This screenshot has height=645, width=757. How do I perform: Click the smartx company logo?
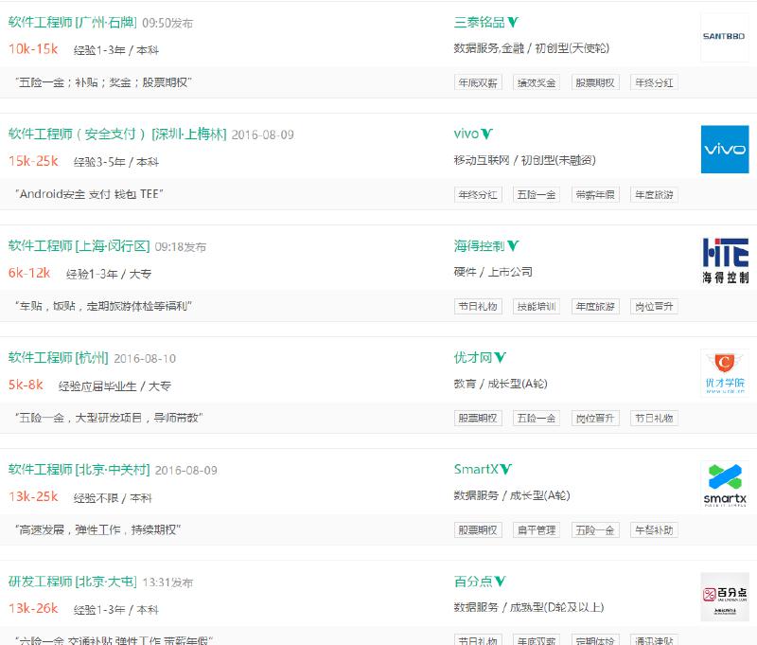point(723,486)
